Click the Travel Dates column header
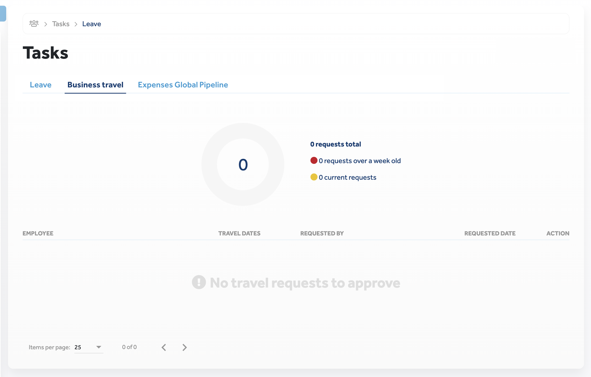The height and width of the screenshot is (377, 591). [239, 233]
